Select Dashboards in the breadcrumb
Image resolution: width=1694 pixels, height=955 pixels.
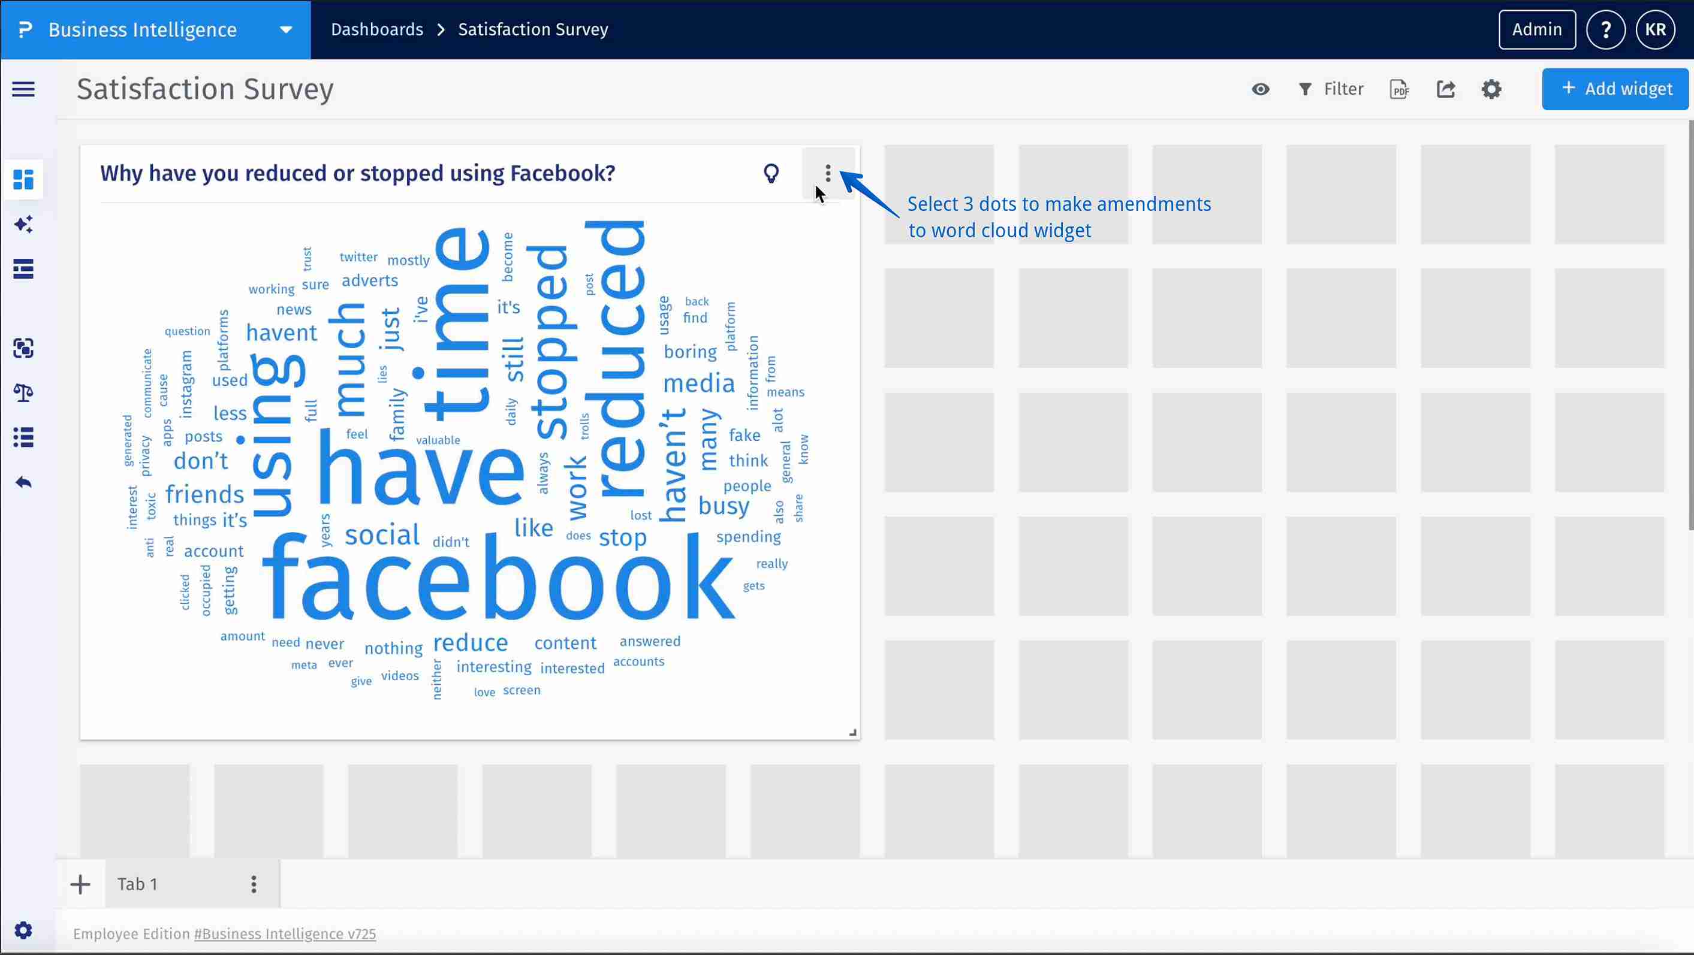click(x=376, y=29)
